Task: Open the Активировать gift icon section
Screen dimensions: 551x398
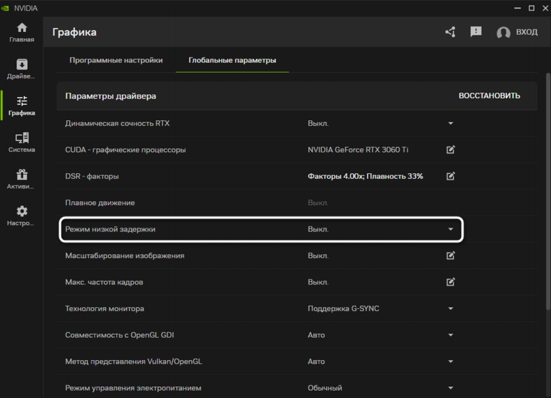Action: tap(22, 179)
